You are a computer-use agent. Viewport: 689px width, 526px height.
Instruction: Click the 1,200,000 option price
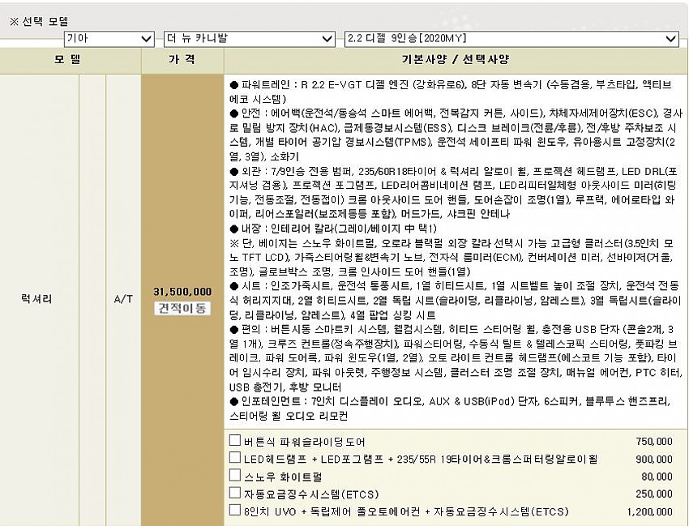(649, 511)
